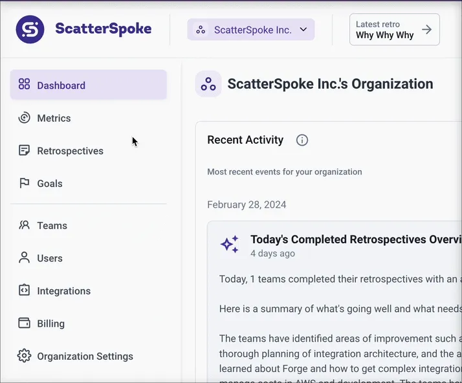The image size is (462, 383).
Task: Open Organization Settings
Action: (89, 356)
